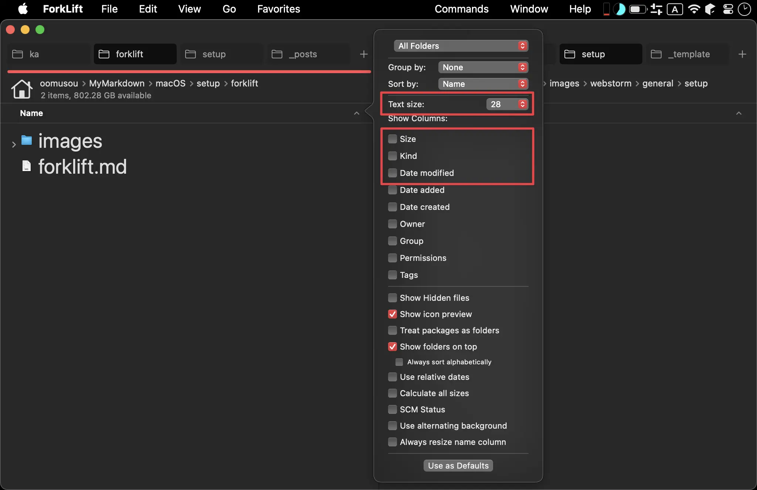This screenshot has width=757, height=490.
Task: Enable Calculate all sizes
Action: coord(393,393)
